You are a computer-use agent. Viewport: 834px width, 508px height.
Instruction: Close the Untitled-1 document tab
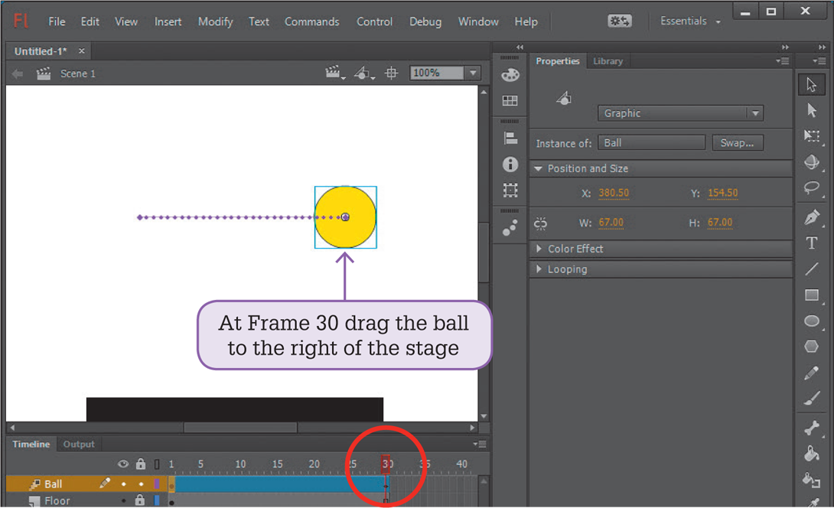point(81,51)
